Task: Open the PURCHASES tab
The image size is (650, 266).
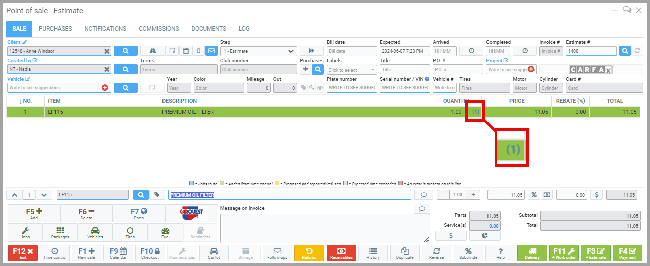Action: [55, 29]
